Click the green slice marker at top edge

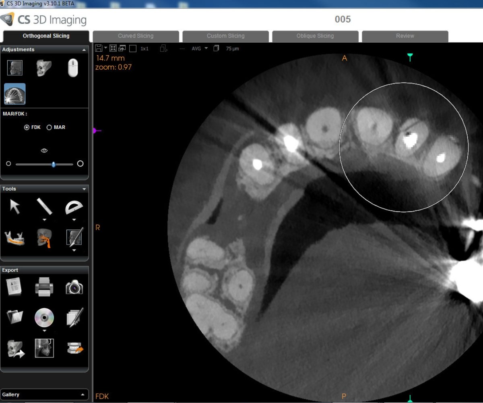410,57
